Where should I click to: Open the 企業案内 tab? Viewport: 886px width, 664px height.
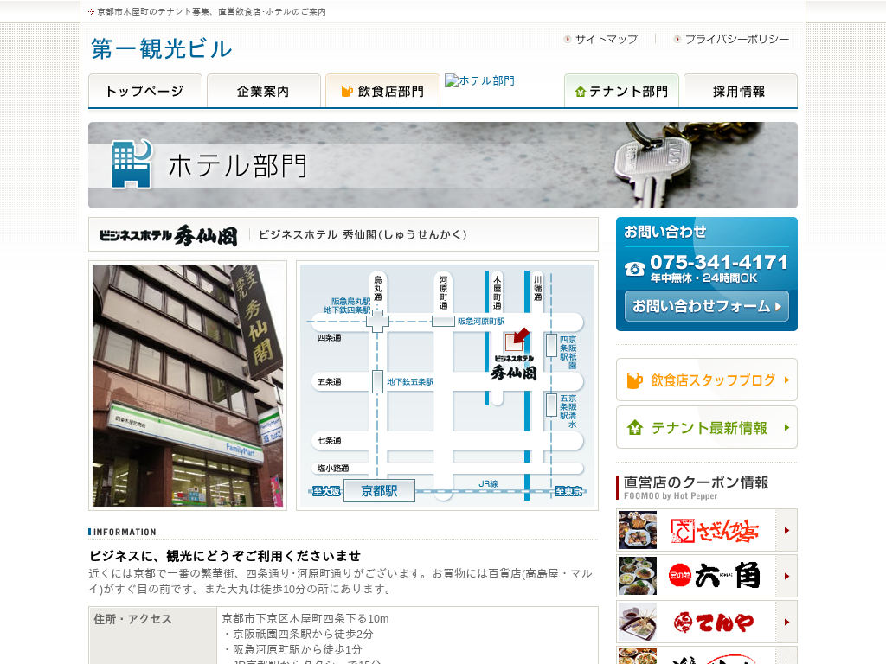(x=264, y=91)
